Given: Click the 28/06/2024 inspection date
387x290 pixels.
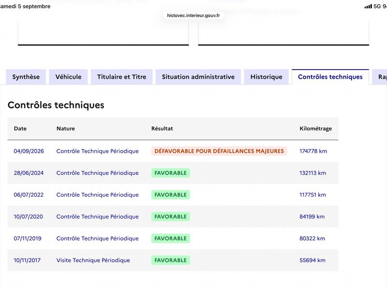Looking at the screenshot, I should coord(29,173).
